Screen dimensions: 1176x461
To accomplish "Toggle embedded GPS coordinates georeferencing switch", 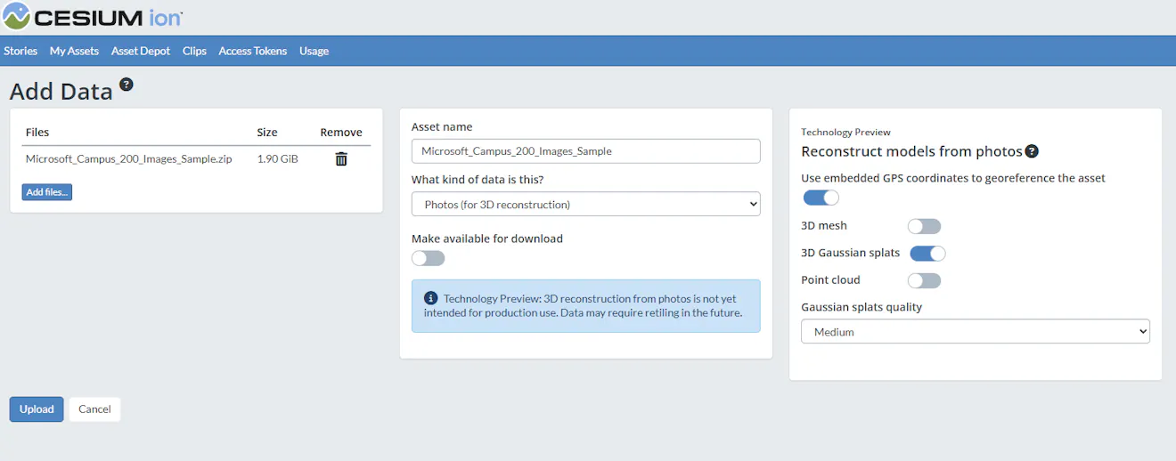I will pyautogui.click(x=821, y=198).
